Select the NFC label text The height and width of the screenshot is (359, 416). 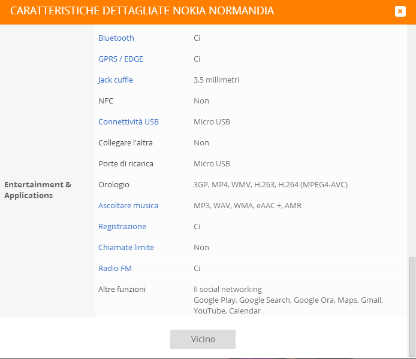[105, 101]
